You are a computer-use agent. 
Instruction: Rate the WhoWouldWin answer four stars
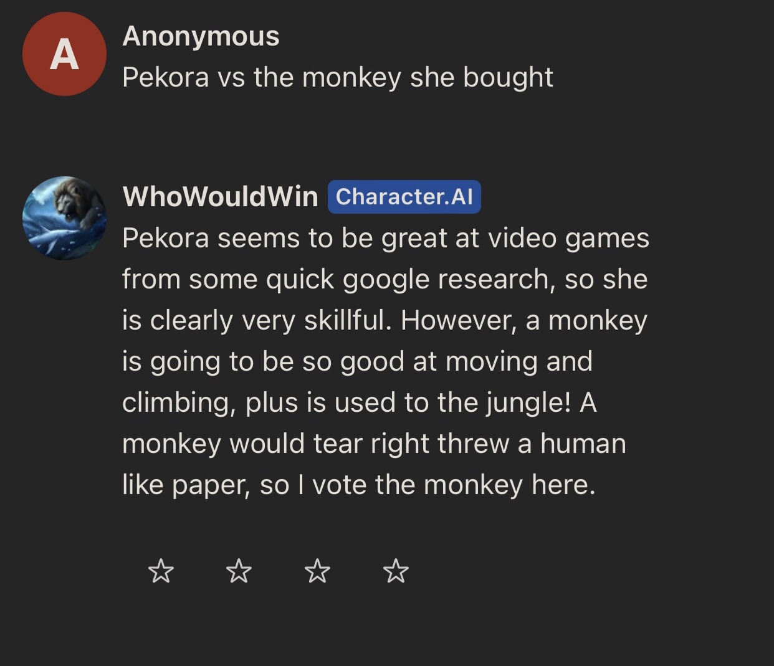(396, 571)
